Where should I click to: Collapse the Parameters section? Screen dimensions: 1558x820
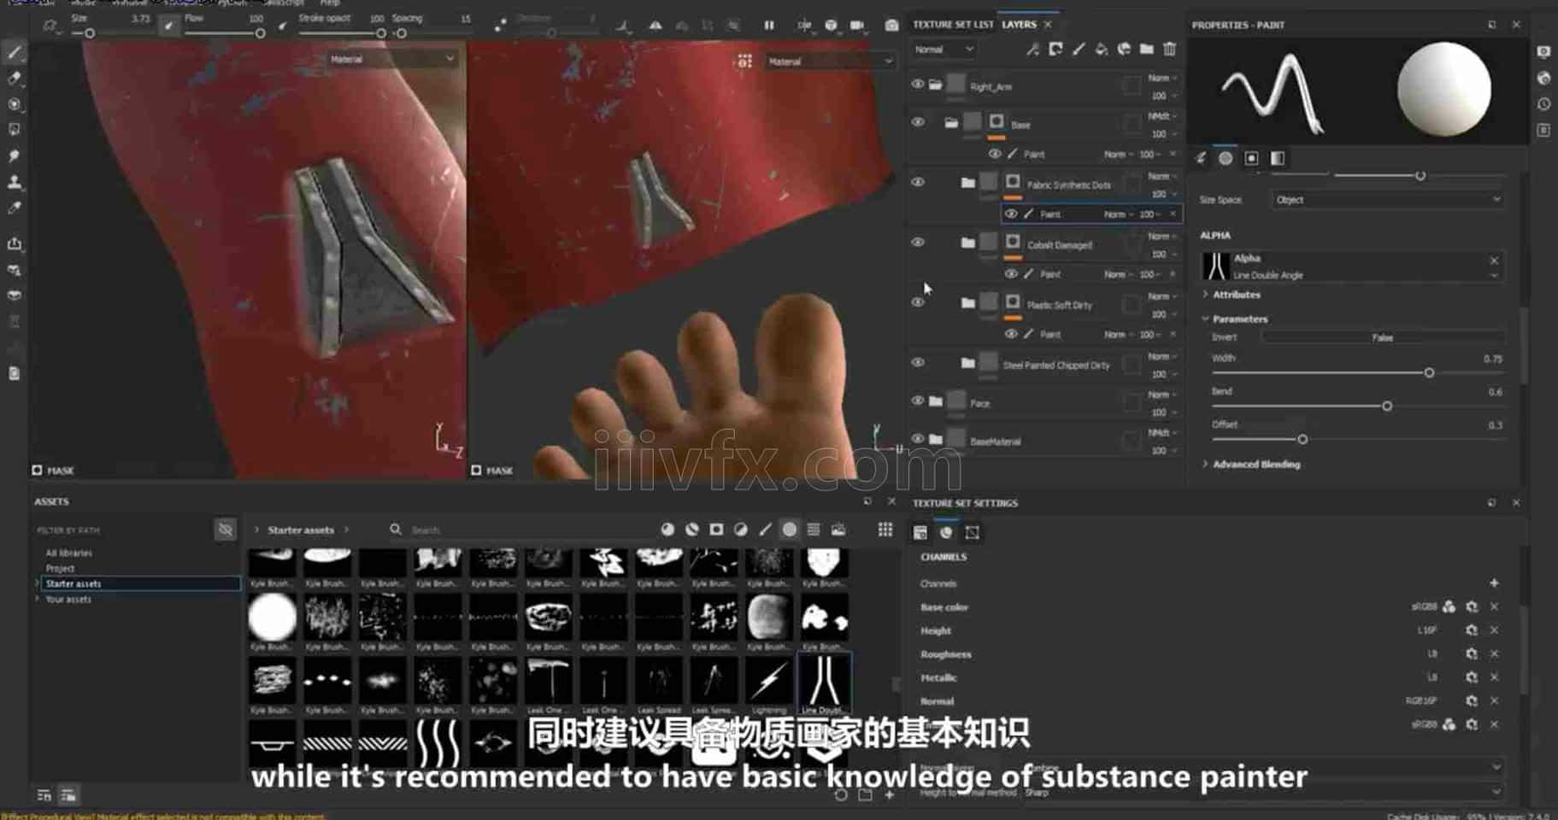point(1239,319)
